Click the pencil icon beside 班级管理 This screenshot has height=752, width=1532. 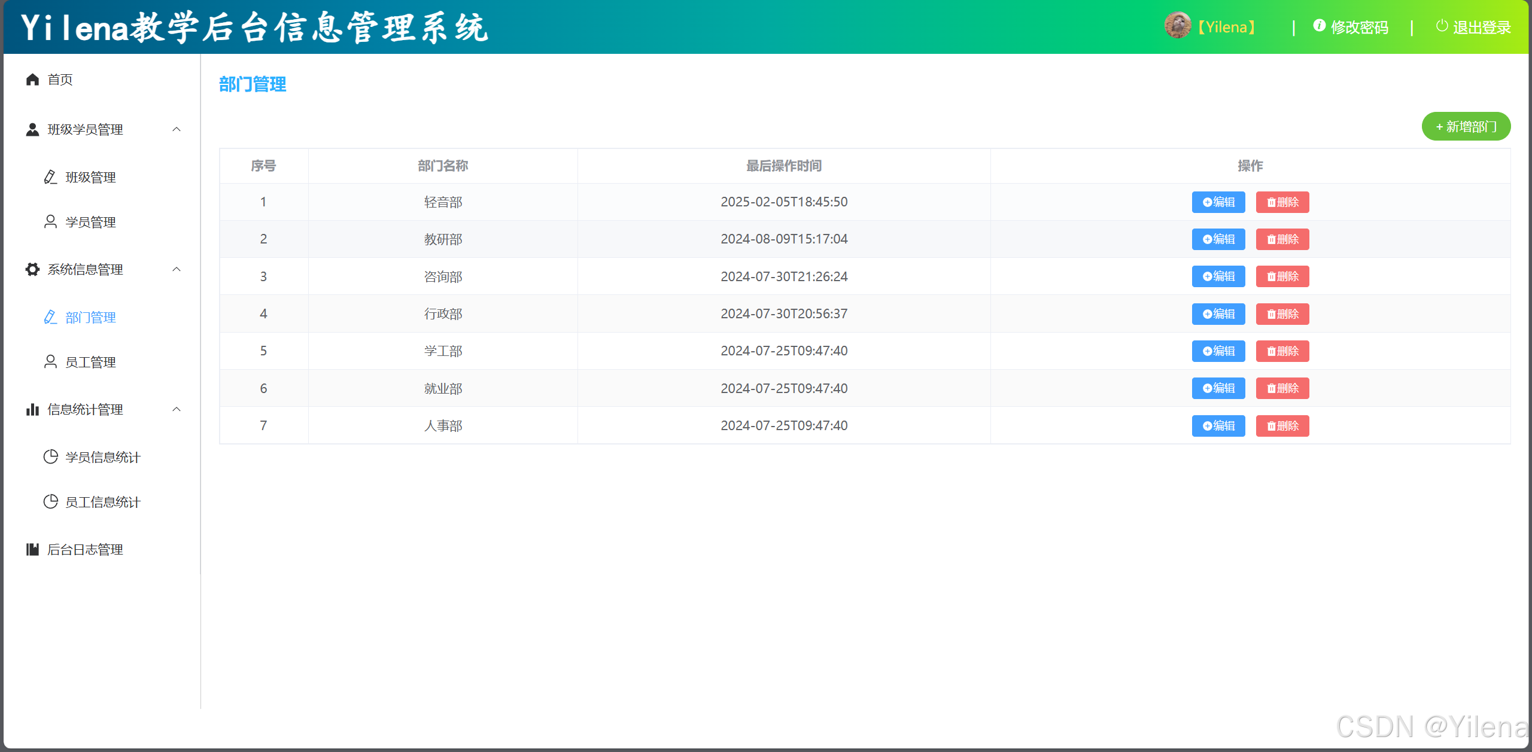point(51,177)
